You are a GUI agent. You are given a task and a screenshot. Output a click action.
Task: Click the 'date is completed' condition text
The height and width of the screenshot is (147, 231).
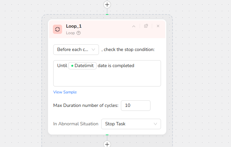116,65
